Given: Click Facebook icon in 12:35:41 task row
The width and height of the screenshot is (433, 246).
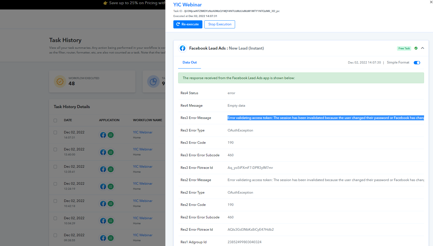Looking at the screenshot, I should 103,169.
